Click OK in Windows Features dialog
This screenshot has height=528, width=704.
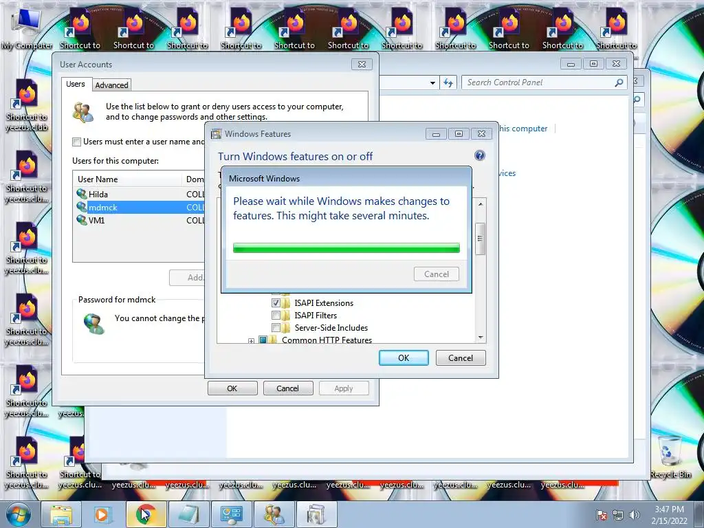pos(404,357)
